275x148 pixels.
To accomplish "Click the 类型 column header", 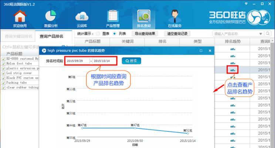I will [x=197, y=41].
